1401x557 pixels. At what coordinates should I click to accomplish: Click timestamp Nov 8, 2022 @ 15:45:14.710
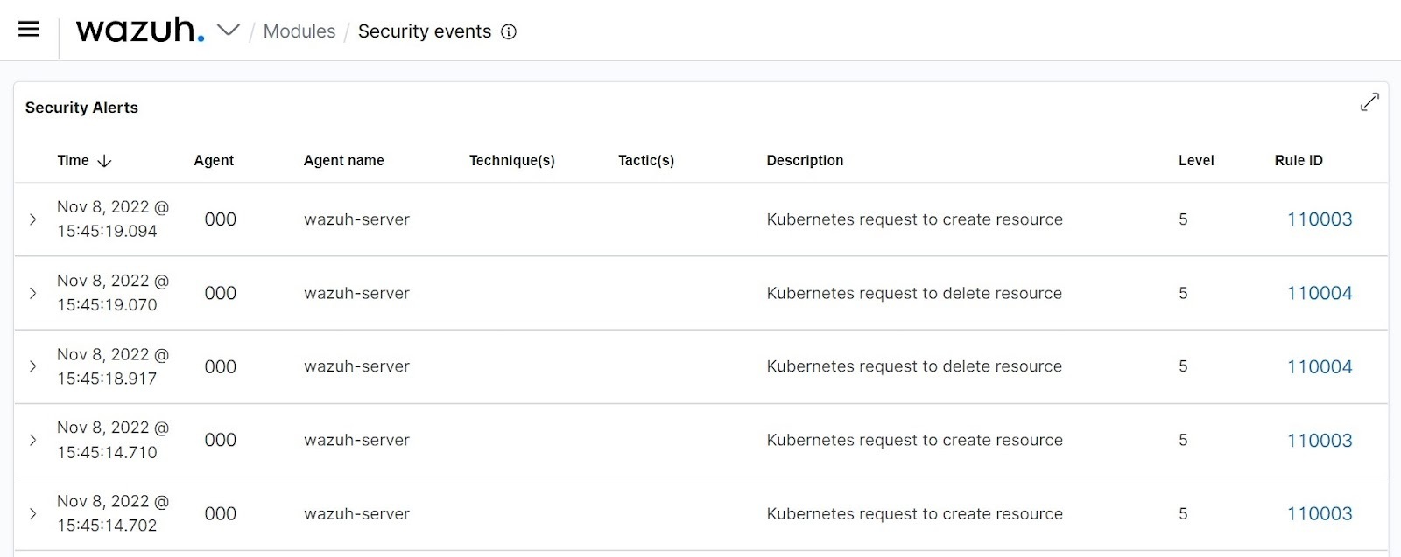coord(113,440)
